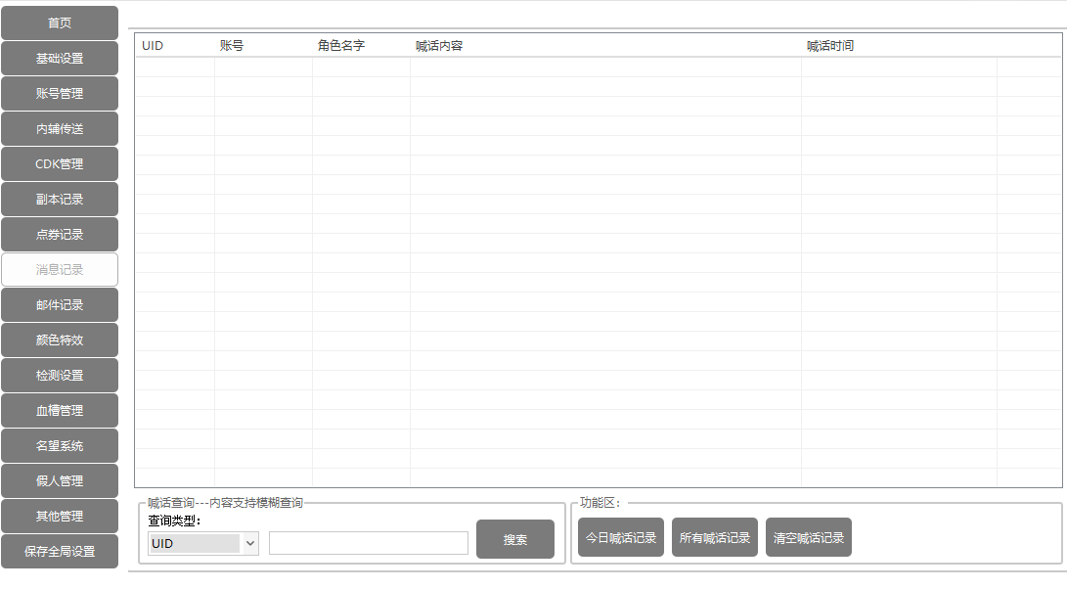Image resolution: width=1067 pixels, height=589 pixels.
Task: Go to 基础设置 in the sidebar
Action: [x=60, y=59]
